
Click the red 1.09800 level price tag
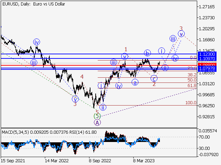[x=207, y=65]
